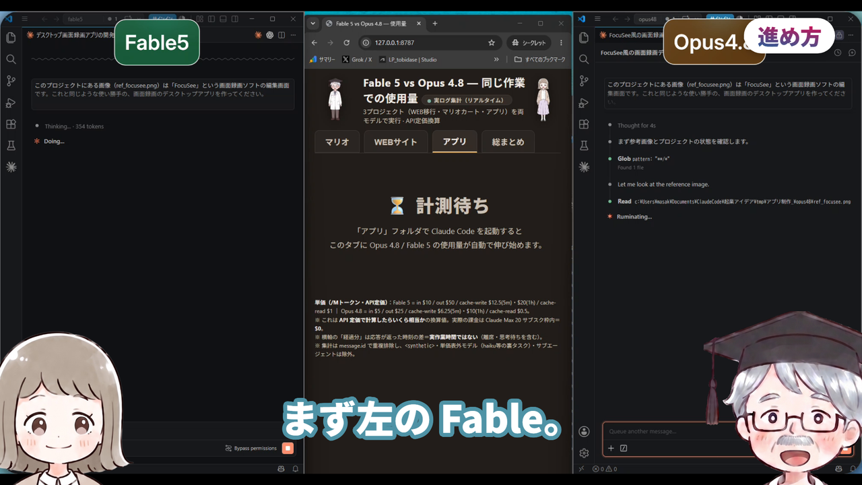
Task: Expand Thought for 4s in right window
Action: click(636, 125)
